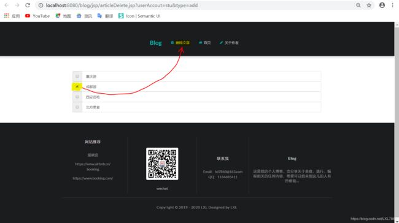Click the Copyright 2019 - 2020 LXL line

196,207
